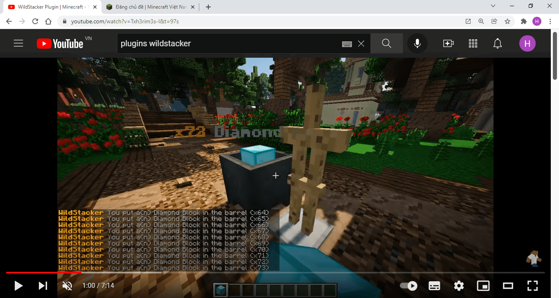The width and height of the screenshot is (559, 298).
Task: Play the video
Action: [18, 285]
